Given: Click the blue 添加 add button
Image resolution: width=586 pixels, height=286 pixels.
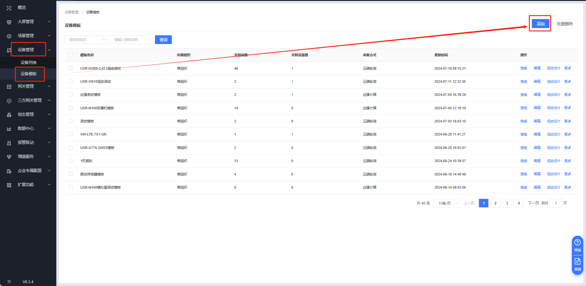Looking at the screenshot, I should click(540, 24).
